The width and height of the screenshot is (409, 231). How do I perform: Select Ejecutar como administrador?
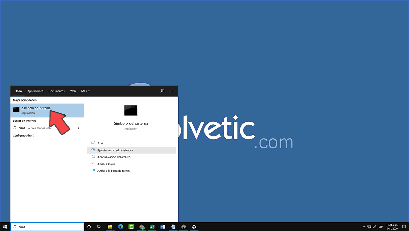pos(116,150)
